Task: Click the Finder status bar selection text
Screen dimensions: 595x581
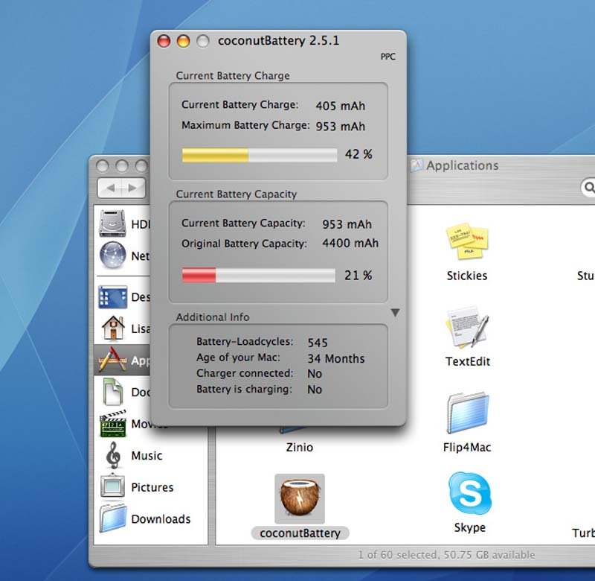Action: coord(446,555)
